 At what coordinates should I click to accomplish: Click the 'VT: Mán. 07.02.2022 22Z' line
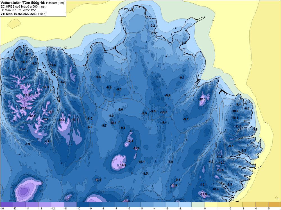pos(18,14)
